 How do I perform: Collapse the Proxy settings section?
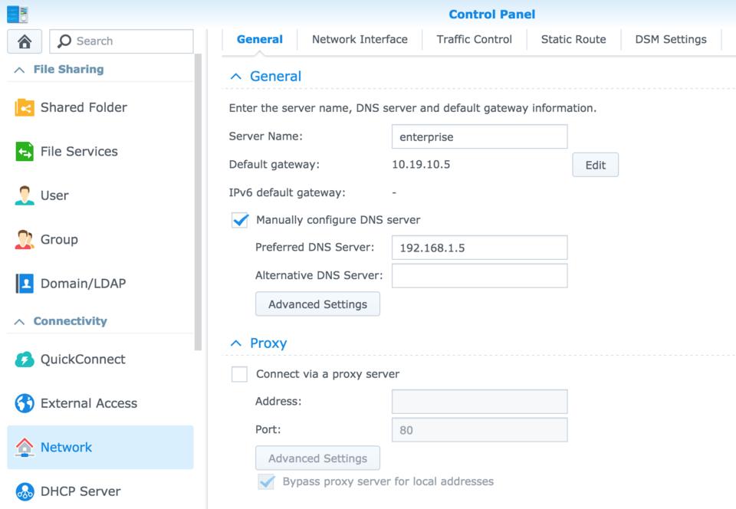pos(236,343)
